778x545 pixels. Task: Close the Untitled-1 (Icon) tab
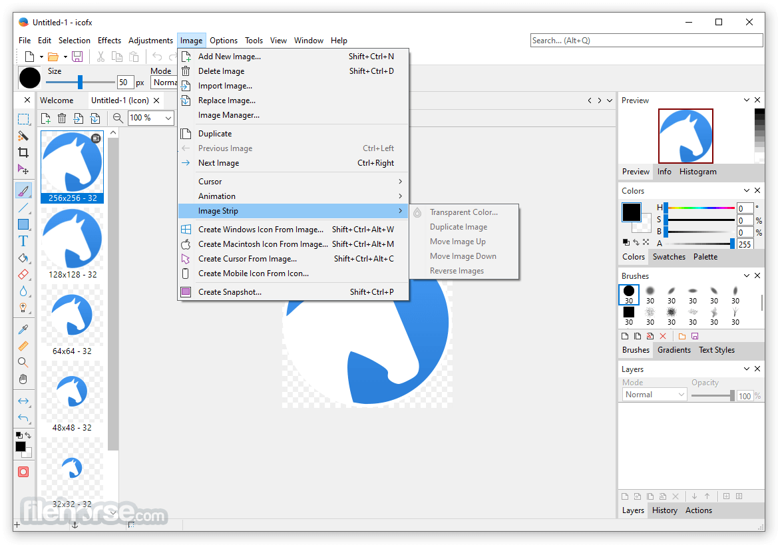pos(156,100)
